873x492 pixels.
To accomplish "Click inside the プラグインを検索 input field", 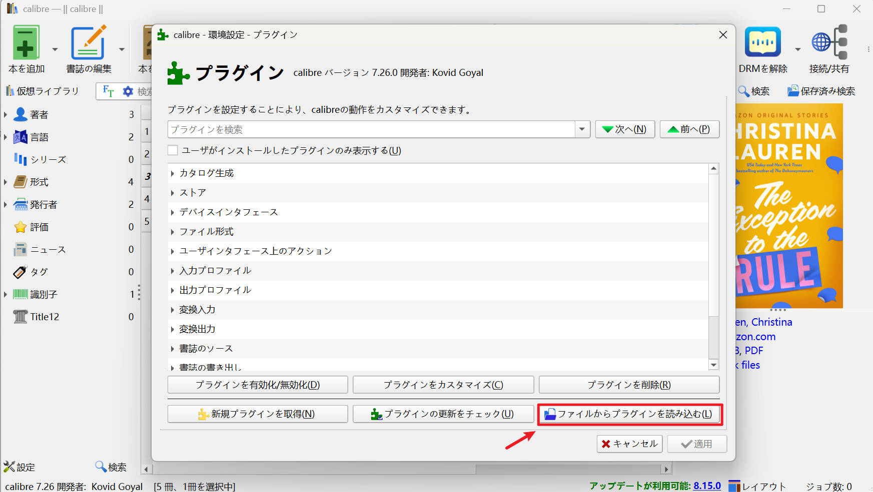I will tap(350, 129).
